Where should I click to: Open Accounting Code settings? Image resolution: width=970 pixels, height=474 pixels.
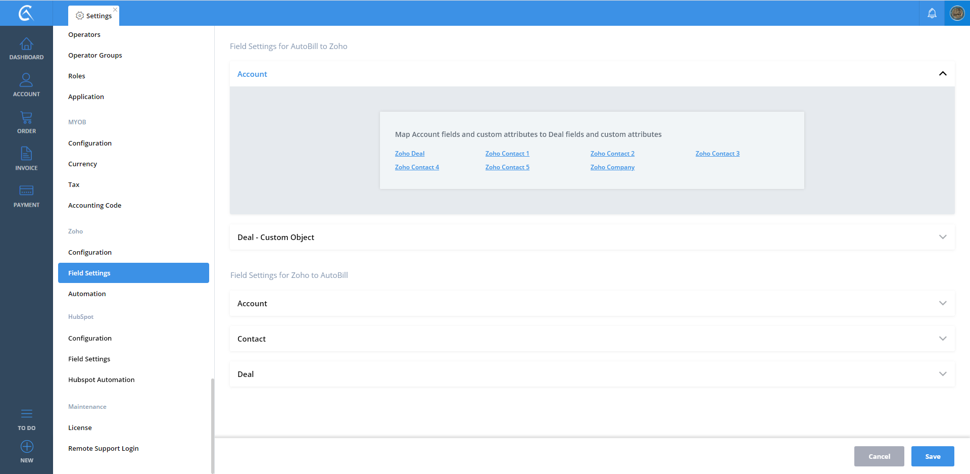click(x=94, y=205)
